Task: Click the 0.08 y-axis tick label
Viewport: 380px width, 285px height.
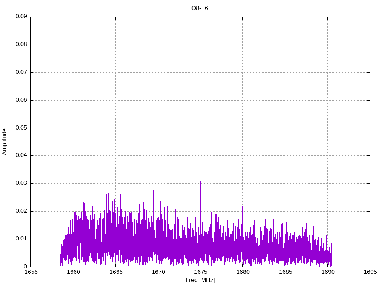Action: coord(21,45)
